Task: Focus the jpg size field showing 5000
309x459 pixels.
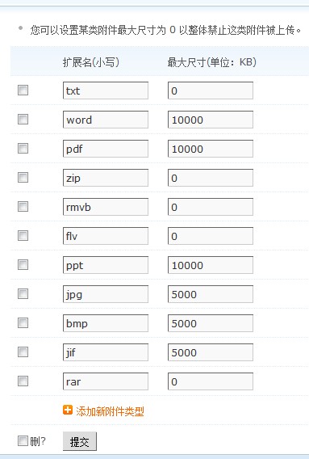Action: [x=211, y=294]
